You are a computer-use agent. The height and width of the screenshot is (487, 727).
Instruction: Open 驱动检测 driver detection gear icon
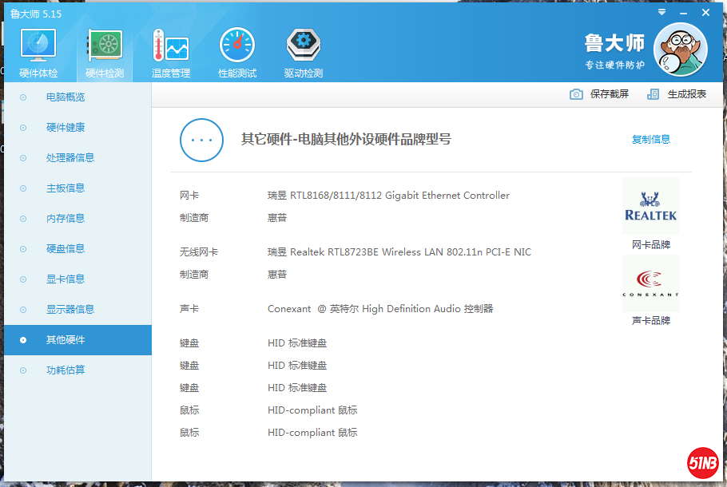coord(304,48)
